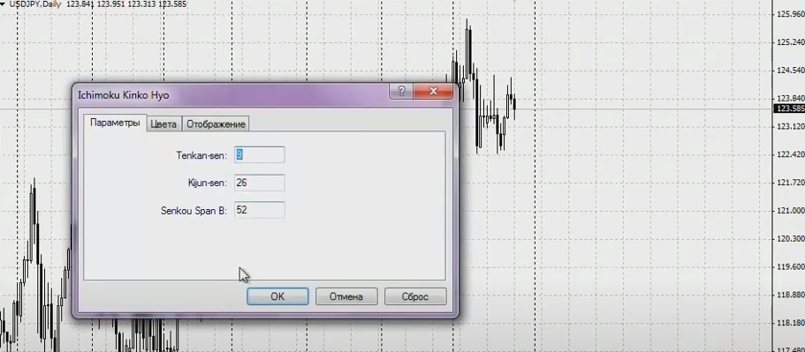Open the Цвета tab
805x352 pixels.
[x=163, y=124]
